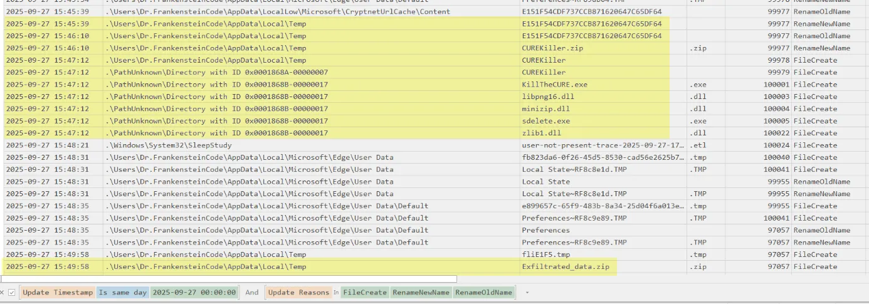Click the 'And' filter group operator

click(x=251, y=293)
